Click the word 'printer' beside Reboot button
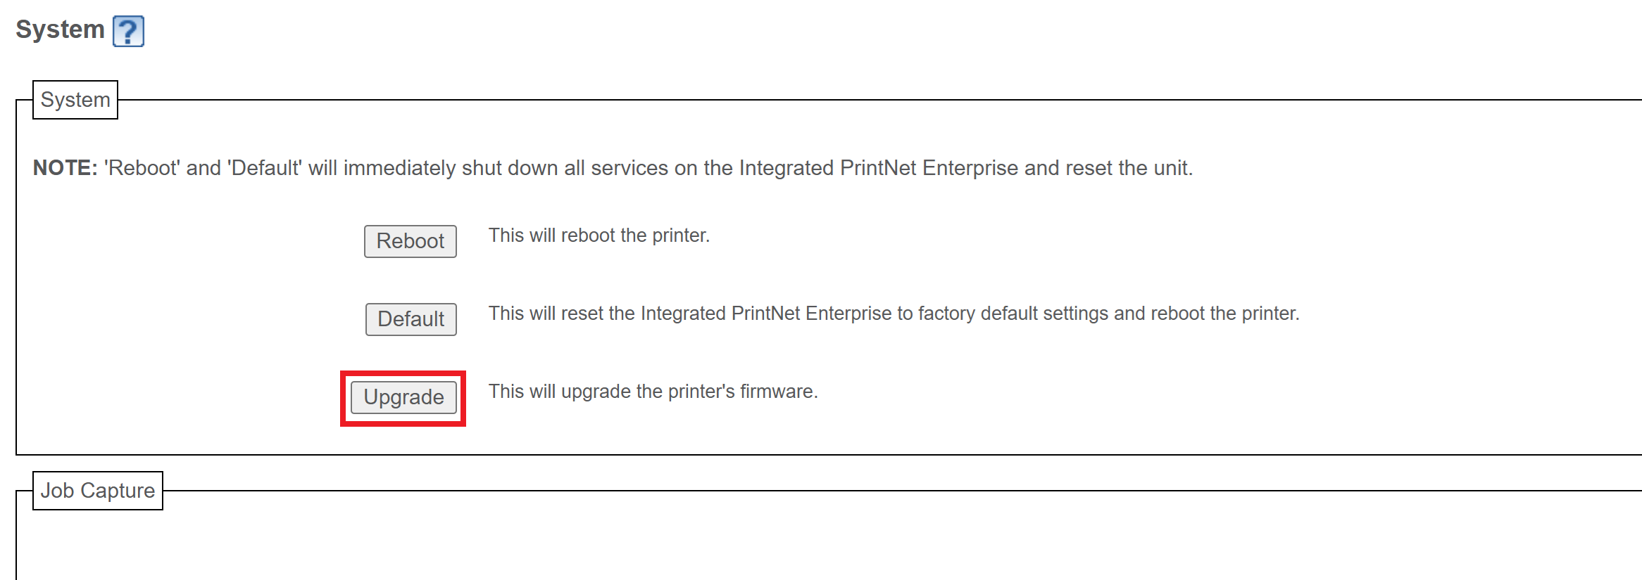1642x580 pixels. tap(678, 236)
